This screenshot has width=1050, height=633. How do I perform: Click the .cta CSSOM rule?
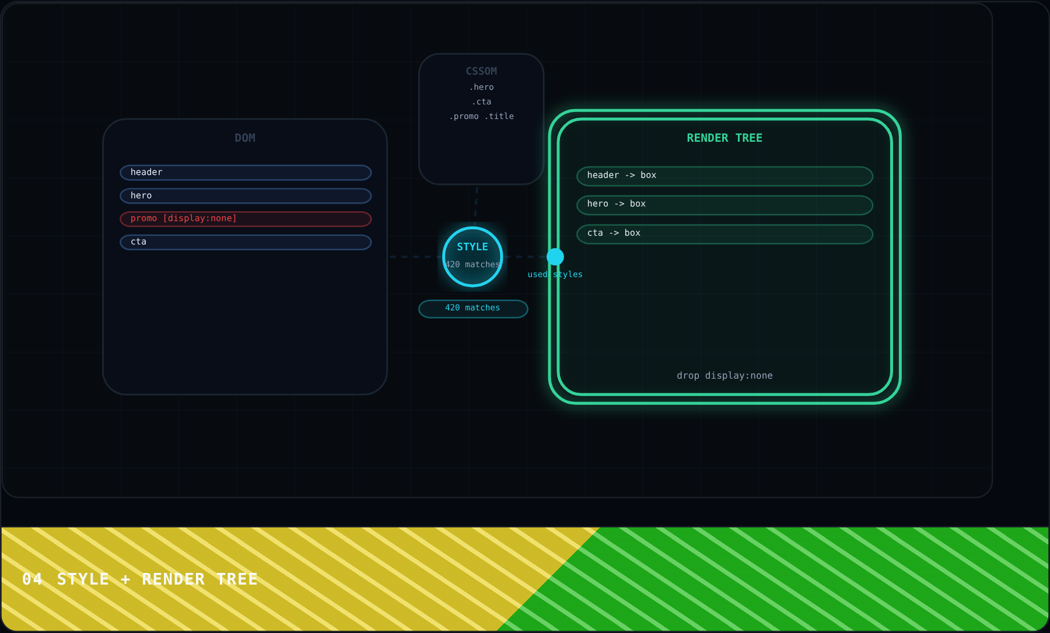coord(481,102)
